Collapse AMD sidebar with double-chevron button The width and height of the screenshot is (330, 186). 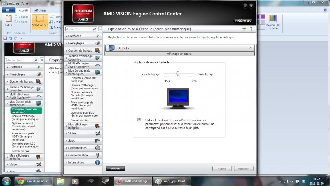(x=100, y=29)
